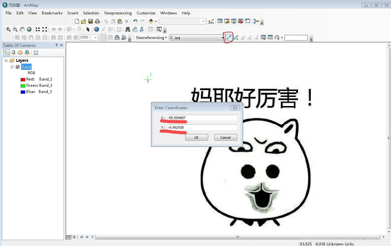
Task: Open the View Link Table icon
Action: pyautogui.click(x=270, y=37)
